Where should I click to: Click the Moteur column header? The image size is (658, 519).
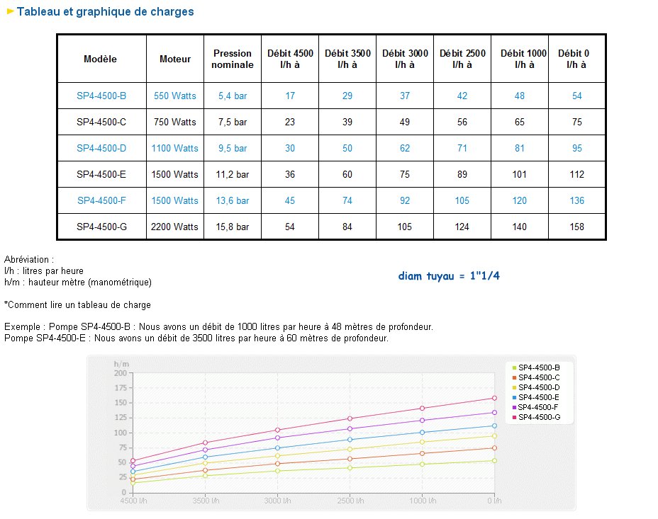pyautogui.click(x=175, y=59)
